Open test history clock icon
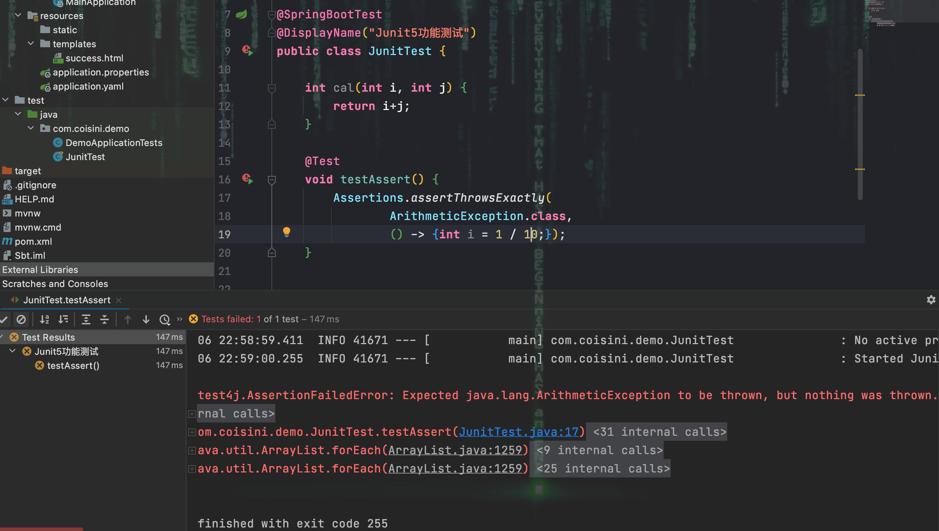 (x=165, y=320)
